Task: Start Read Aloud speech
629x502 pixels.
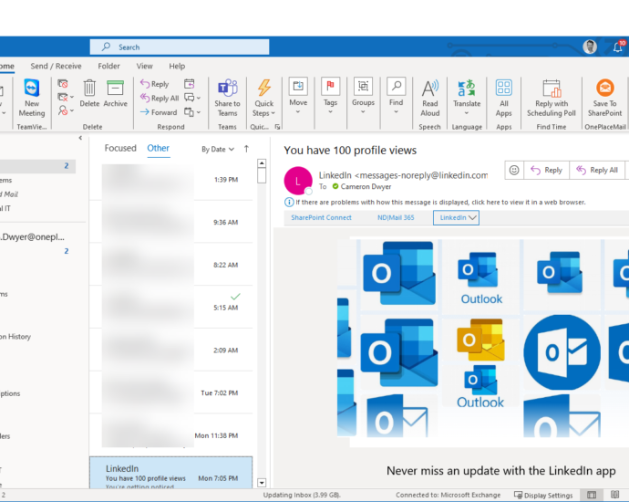Action: pos(429,89)
